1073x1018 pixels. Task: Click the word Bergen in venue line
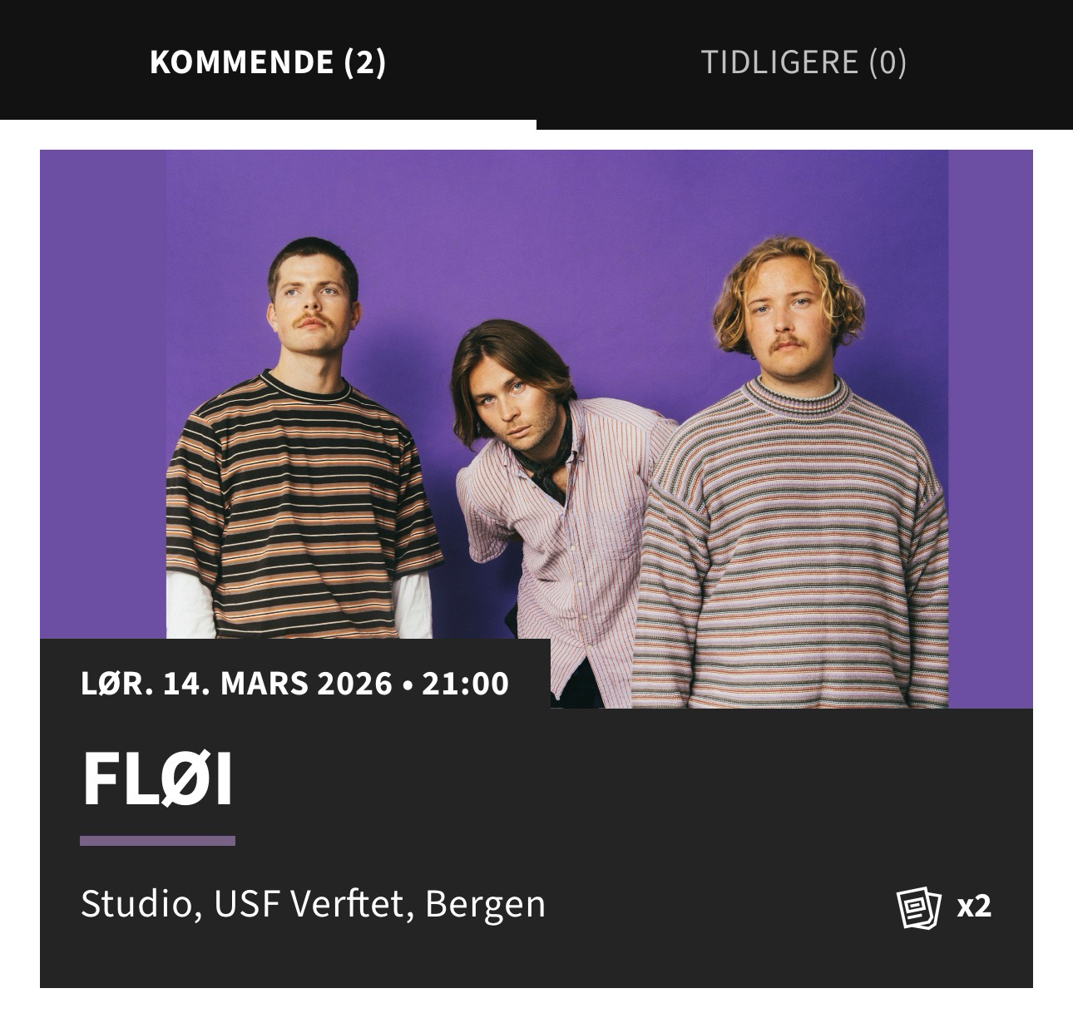click(x=485, y=906)
